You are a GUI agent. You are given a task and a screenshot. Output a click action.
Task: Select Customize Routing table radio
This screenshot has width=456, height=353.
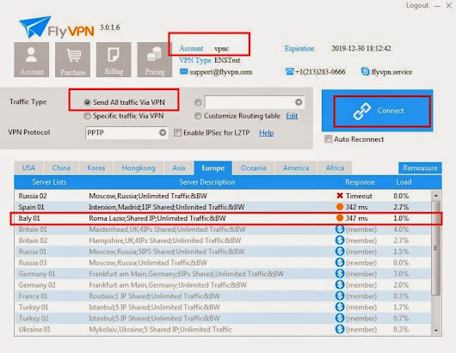point(198,116)
